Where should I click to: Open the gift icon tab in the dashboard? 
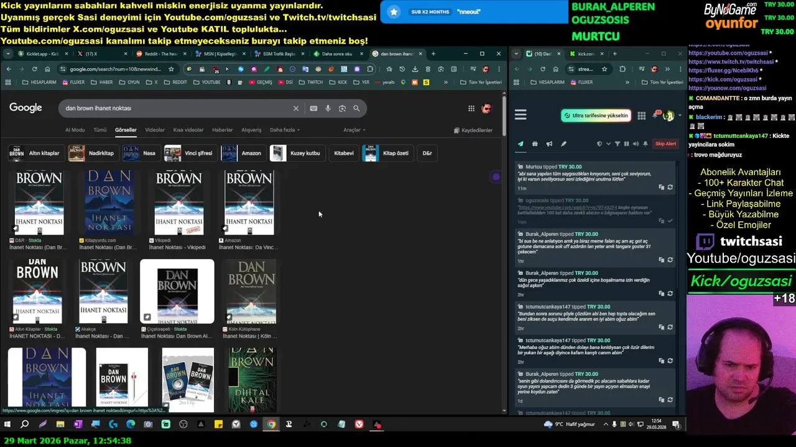[x=535, y=143]
